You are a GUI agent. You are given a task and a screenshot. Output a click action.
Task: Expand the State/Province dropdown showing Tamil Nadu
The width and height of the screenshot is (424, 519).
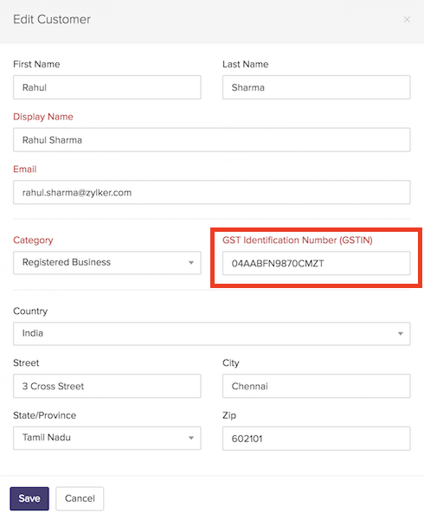click(107, 438)
